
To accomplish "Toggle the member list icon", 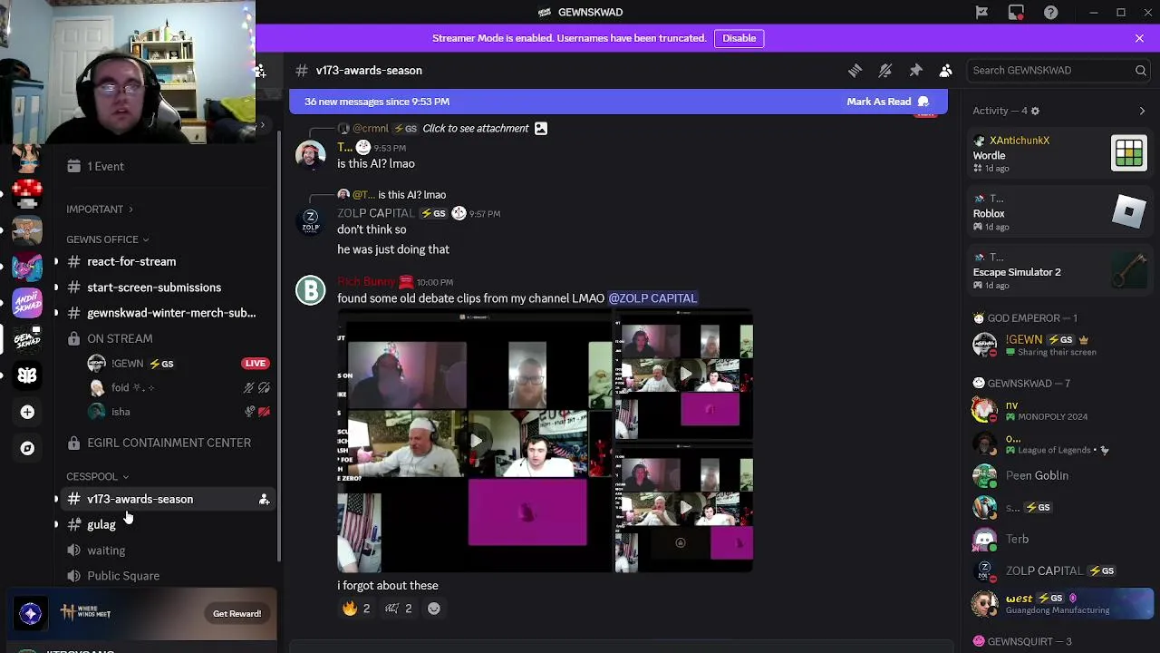I will tap(945, 70).
